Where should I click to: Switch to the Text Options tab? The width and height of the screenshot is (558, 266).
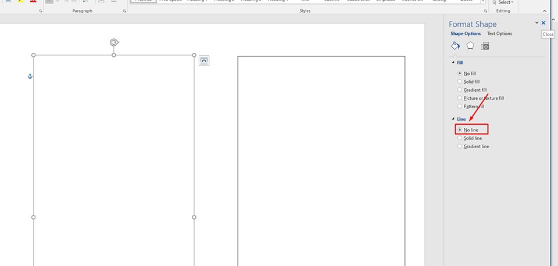point(500,34)
